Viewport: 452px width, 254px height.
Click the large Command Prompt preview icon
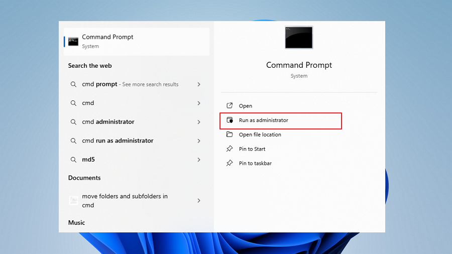click(299, 38)
